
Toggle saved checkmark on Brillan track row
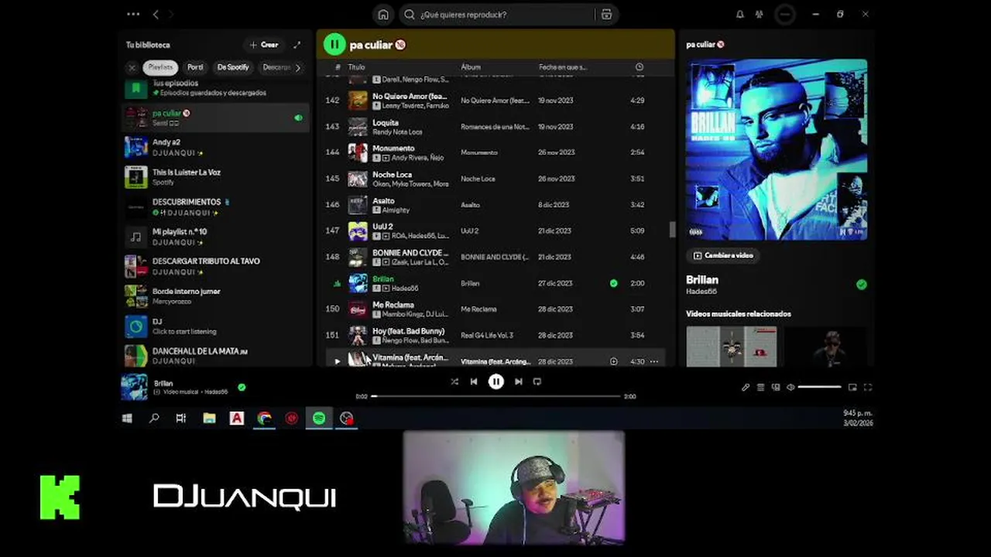tap(614, 283)
